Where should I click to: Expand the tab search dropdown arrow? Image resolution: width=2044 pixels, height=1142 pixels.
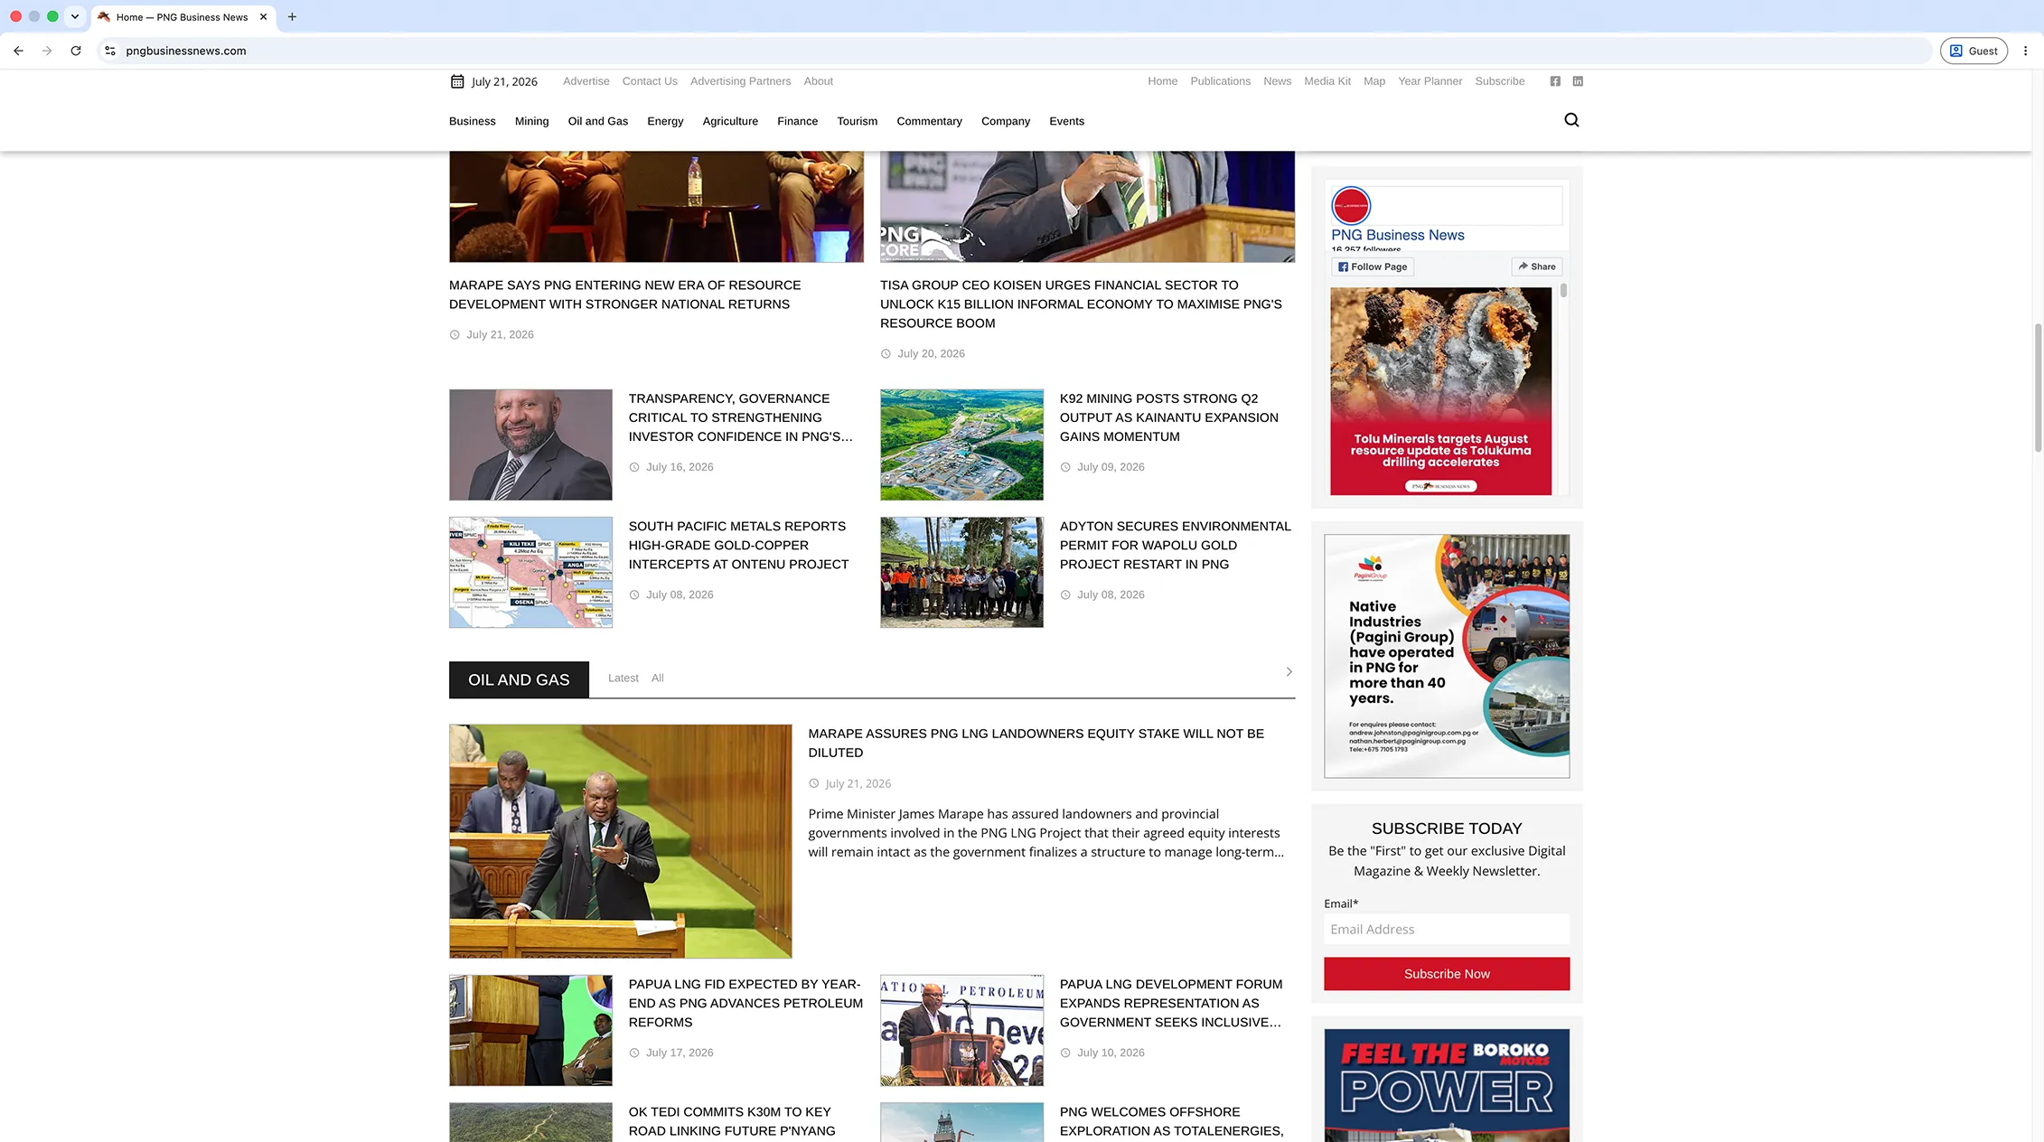point(75,16)
